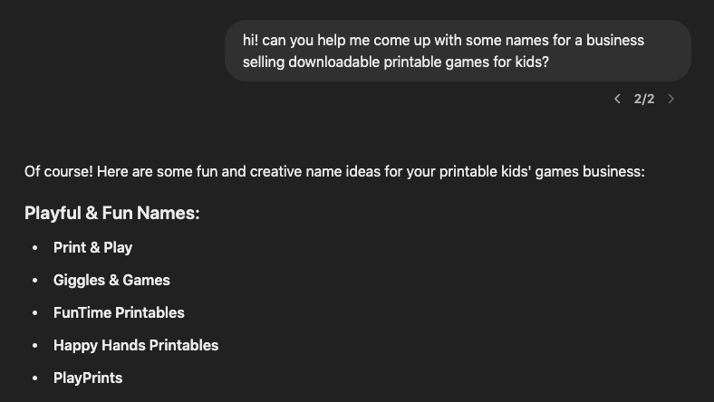Click the bullet next to "FunTime Printables"

coord(35,313)
